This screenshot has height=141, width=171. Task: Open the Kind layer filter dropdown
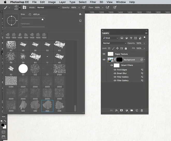coord(110,38)
